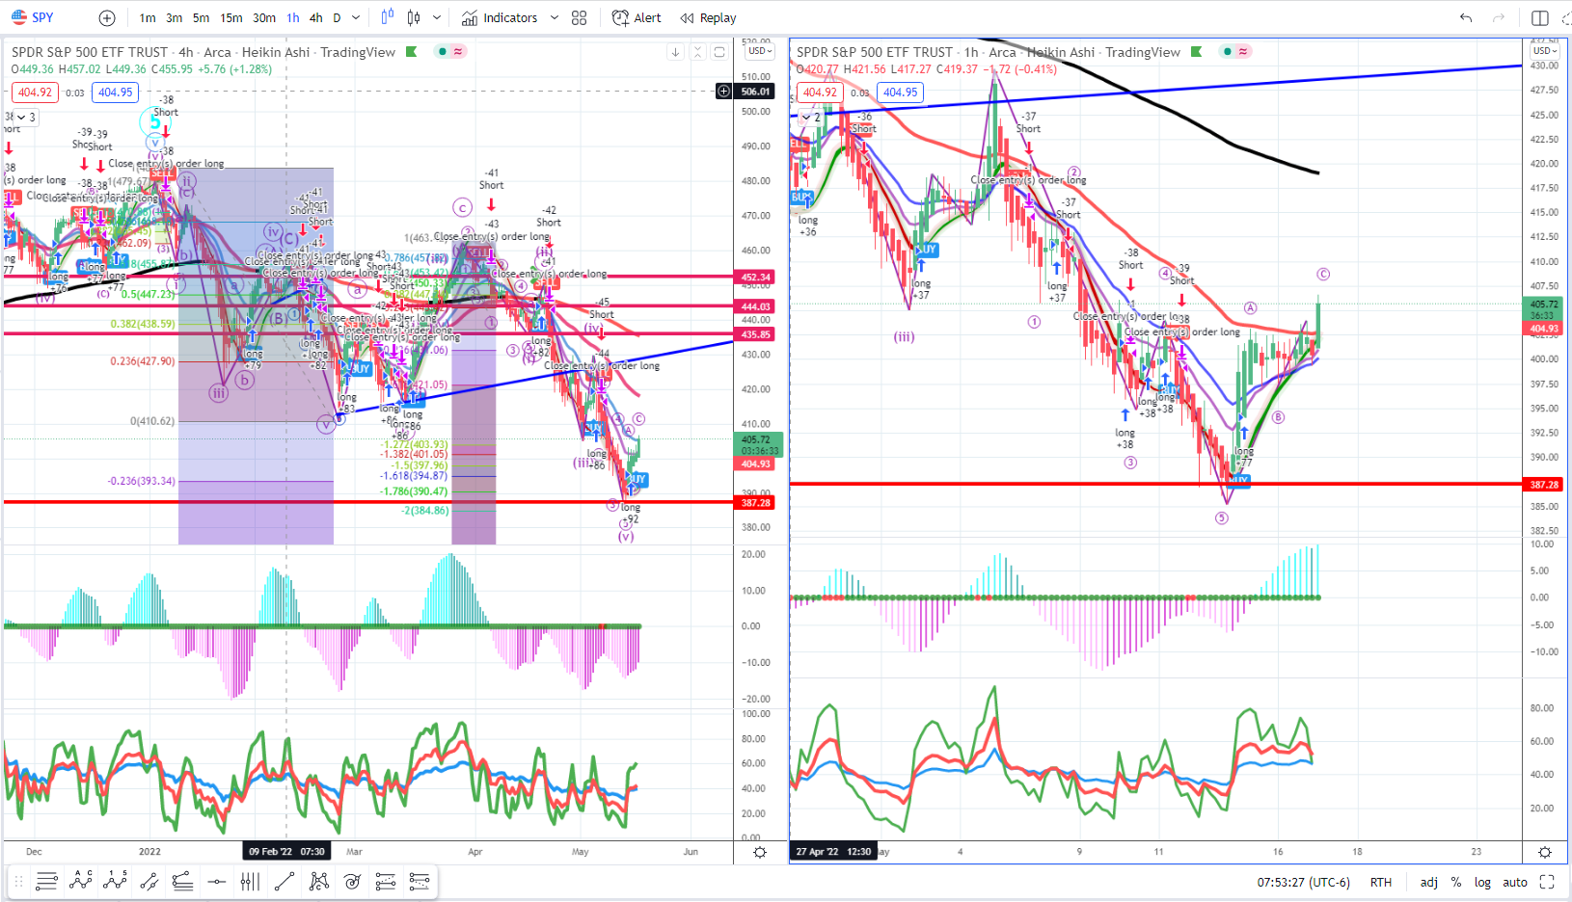Switch to the 1m timeframe
The height and width of the screenshot is (902, 1572).
pyautogui.click(x=148, y=18)
